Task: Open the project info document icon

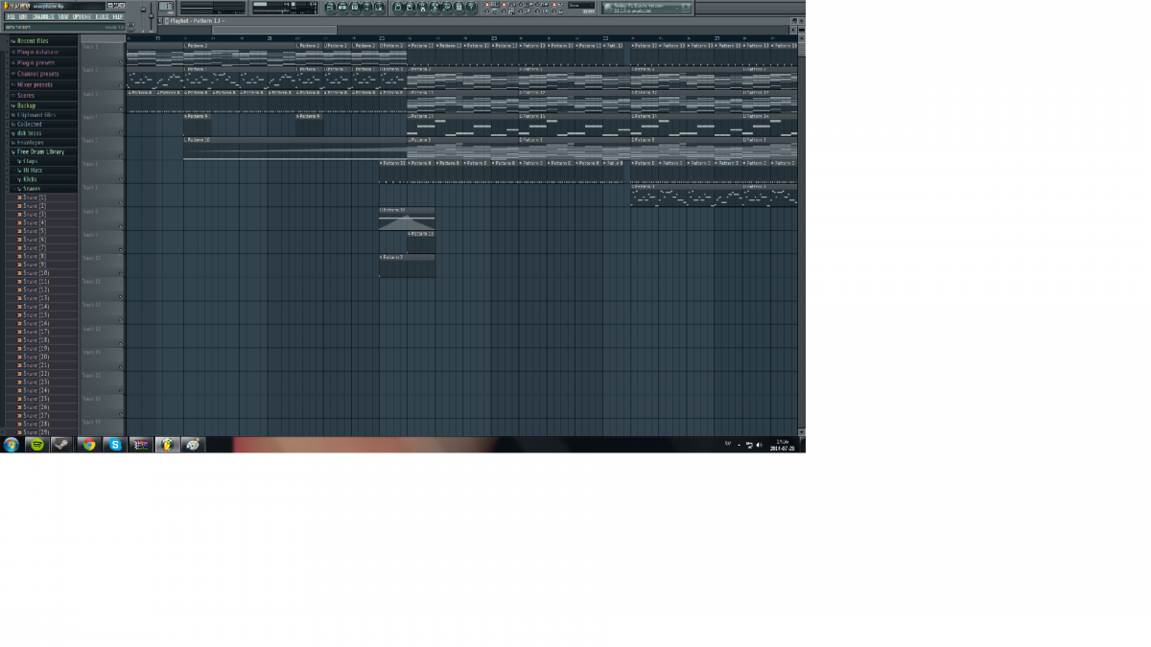Action: (458, 8)
